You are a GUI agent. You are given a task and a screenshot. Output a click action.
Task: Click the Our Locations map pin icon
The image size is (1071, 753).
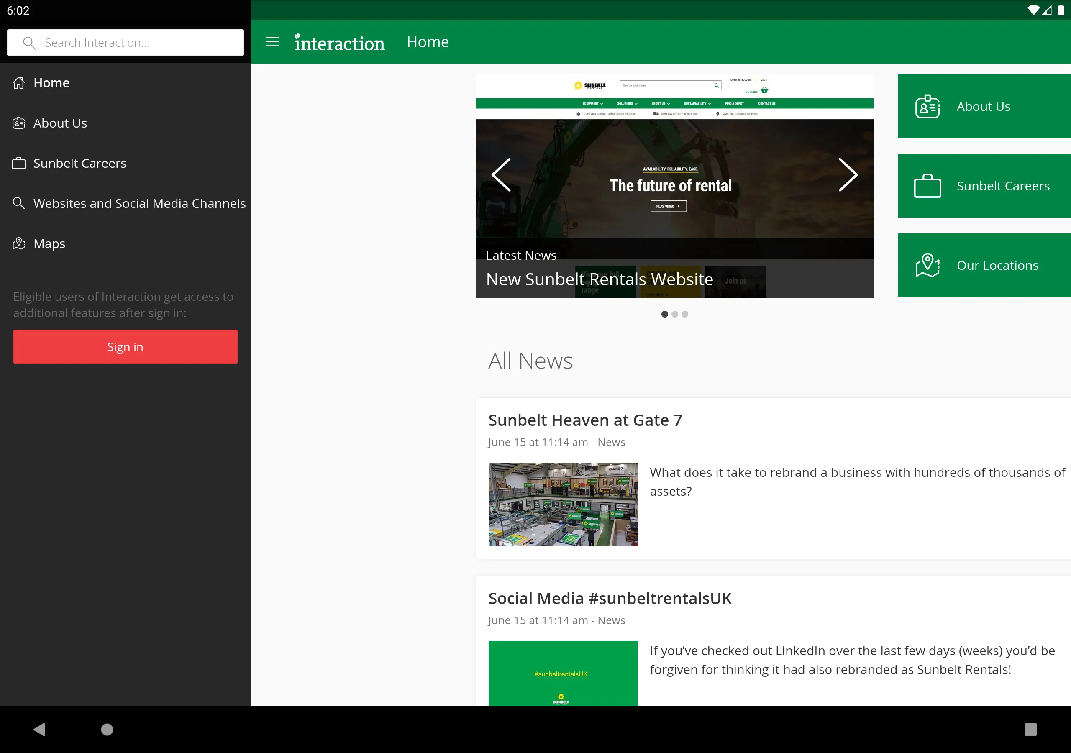[928, 266]
